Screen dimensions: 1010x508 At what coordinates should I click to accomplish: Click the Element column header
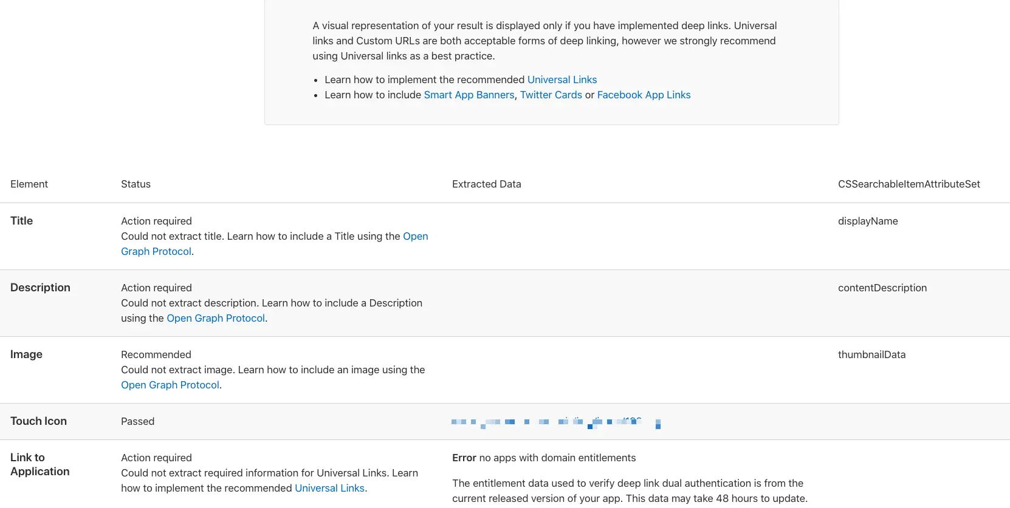(x=29, y=184)
